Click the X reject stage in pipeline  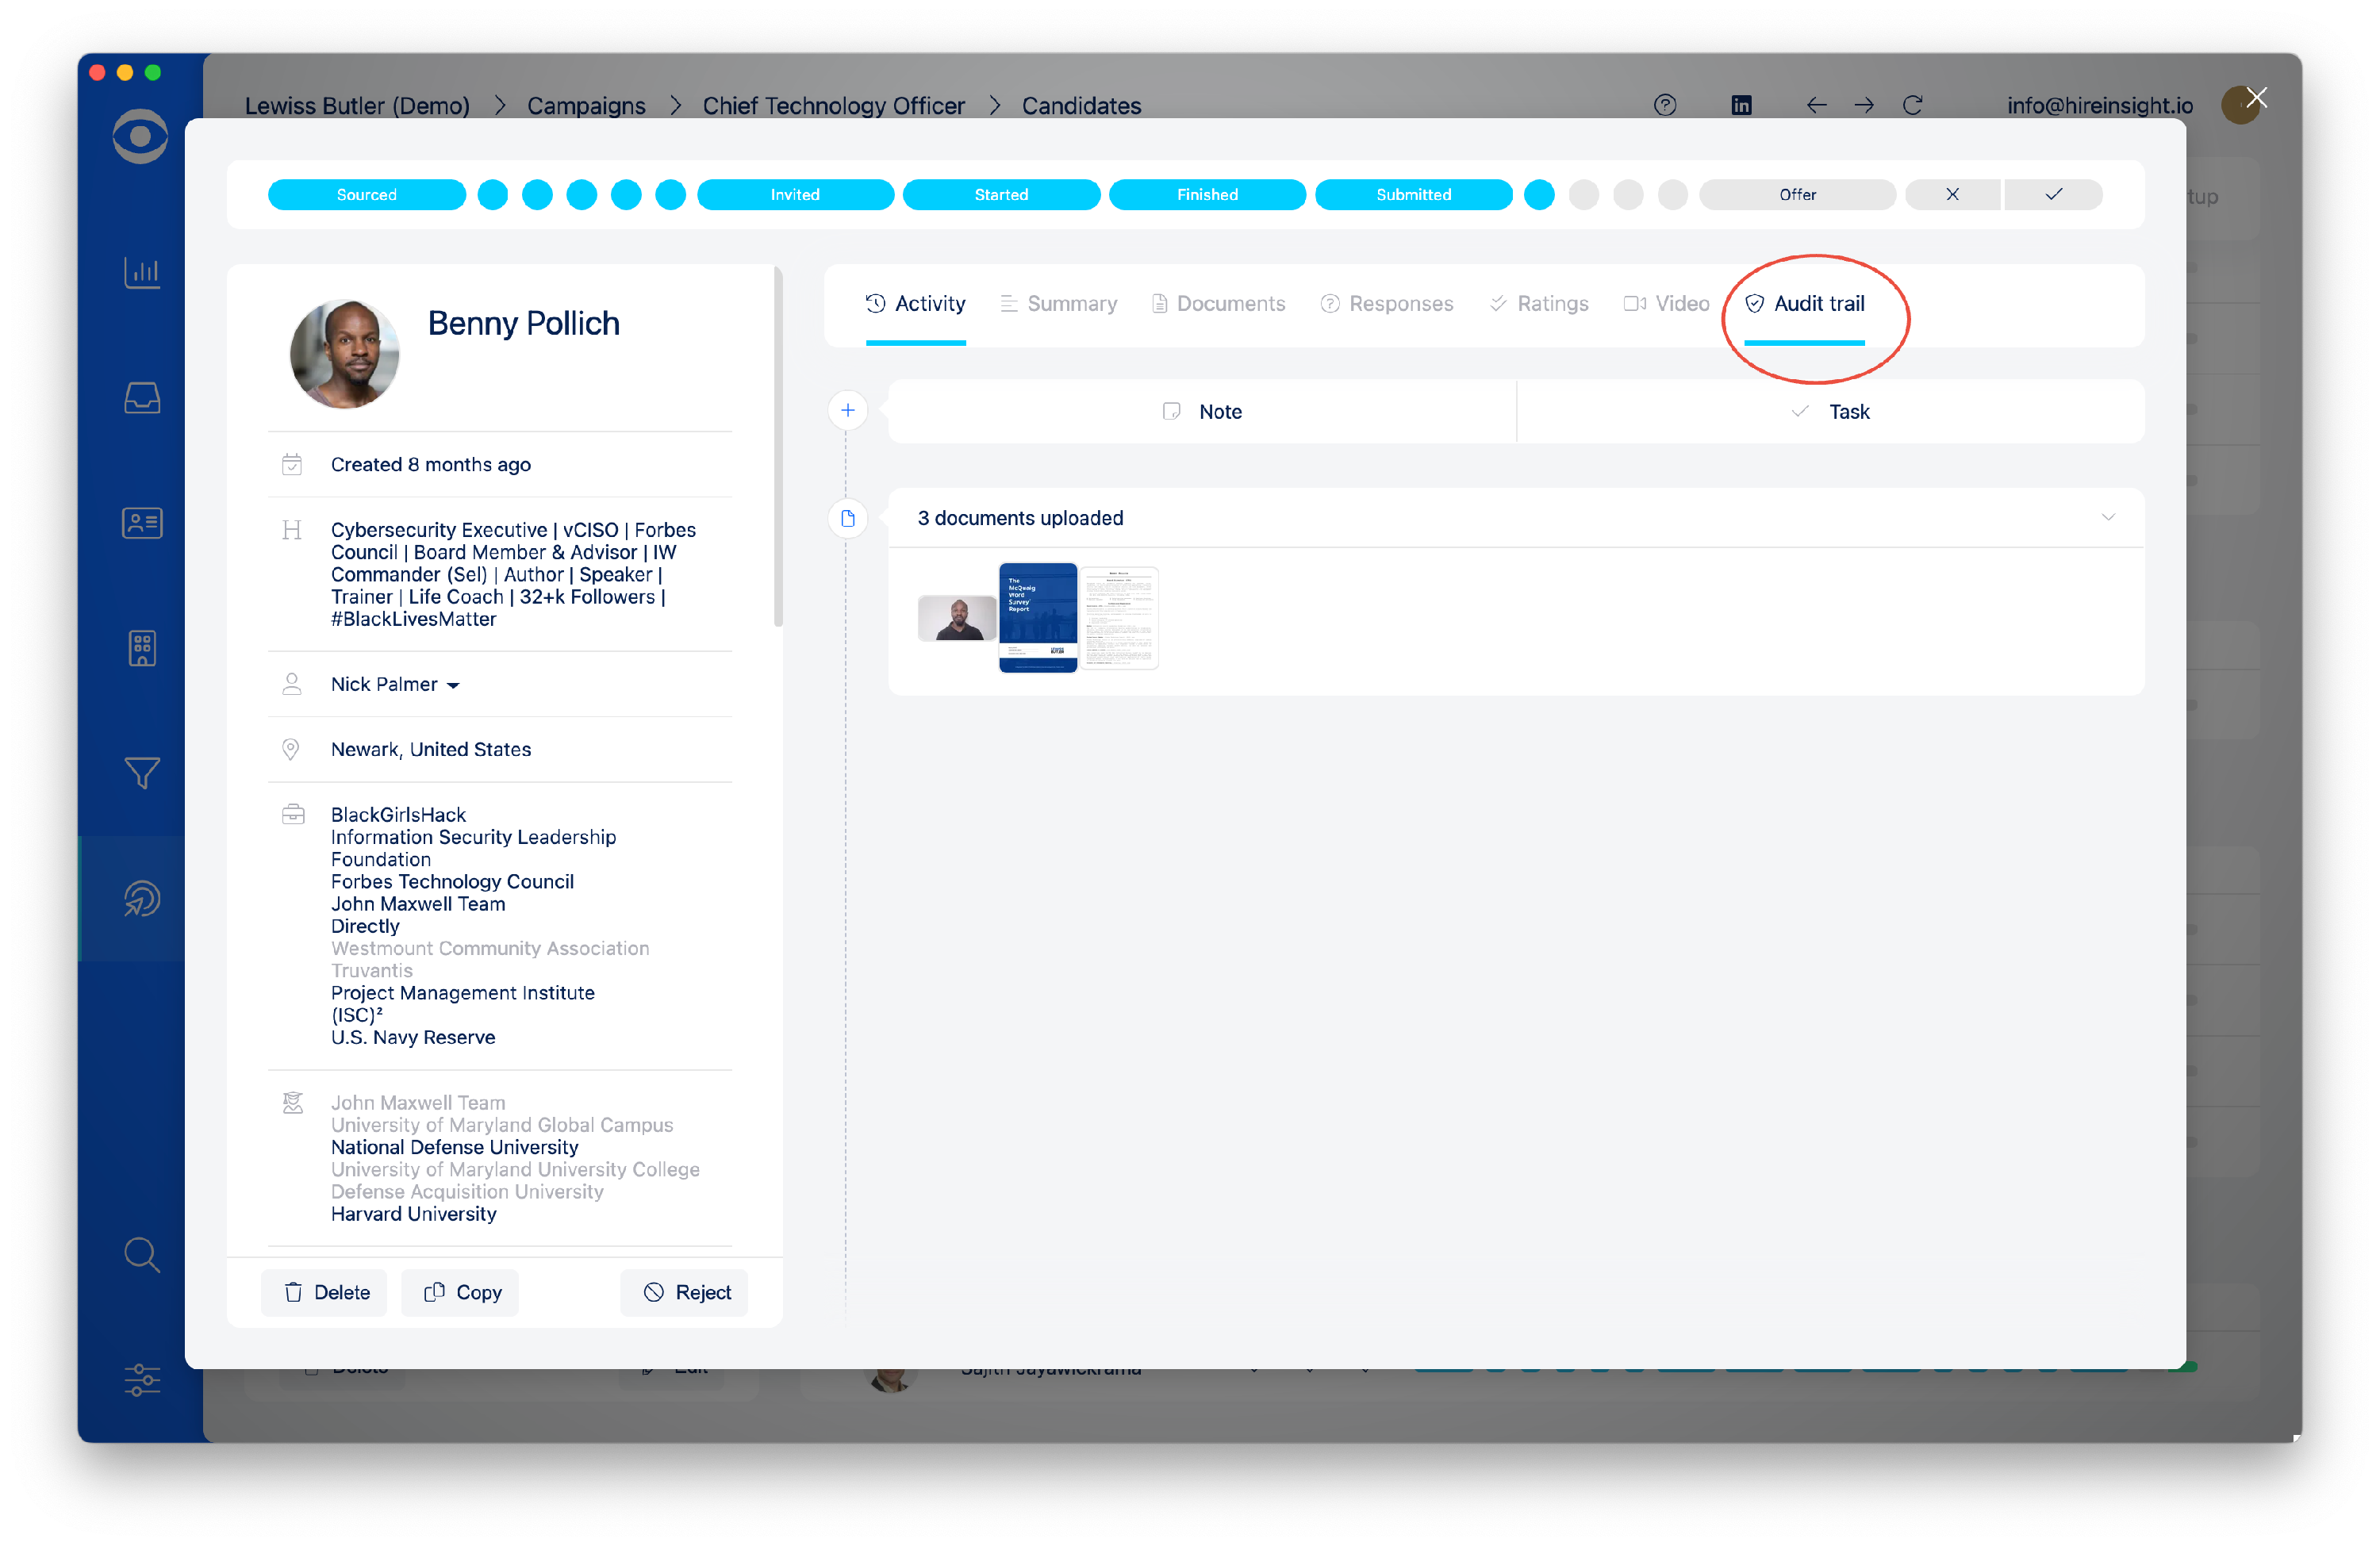pyautogui.click(x=1952, y=194)
